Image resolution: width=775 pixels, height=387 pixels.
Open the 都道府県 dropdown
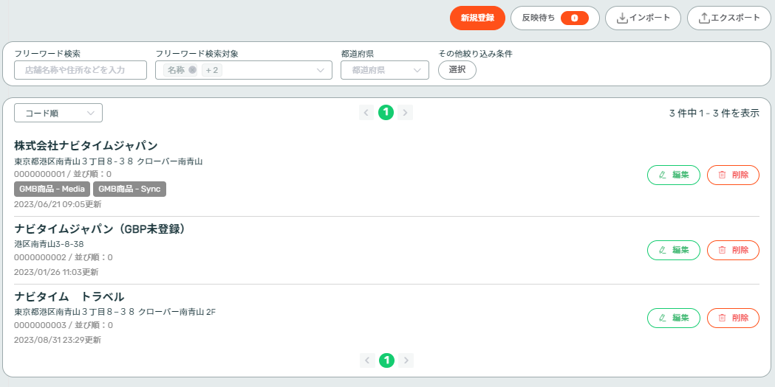pos(384,70)
